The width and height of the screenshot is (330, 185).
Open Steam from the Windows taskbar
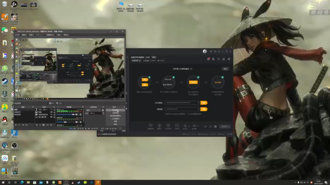coord(79,183)
